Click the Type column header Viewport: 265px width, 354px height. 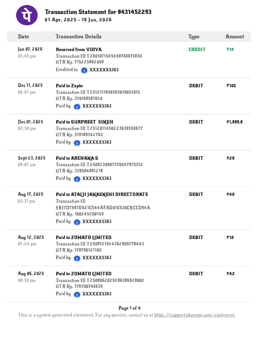click(194, 37)
